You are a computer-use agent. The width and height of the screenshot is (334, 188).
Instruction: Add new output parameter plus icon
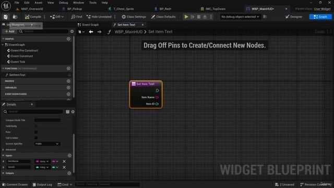click(69, 173)
